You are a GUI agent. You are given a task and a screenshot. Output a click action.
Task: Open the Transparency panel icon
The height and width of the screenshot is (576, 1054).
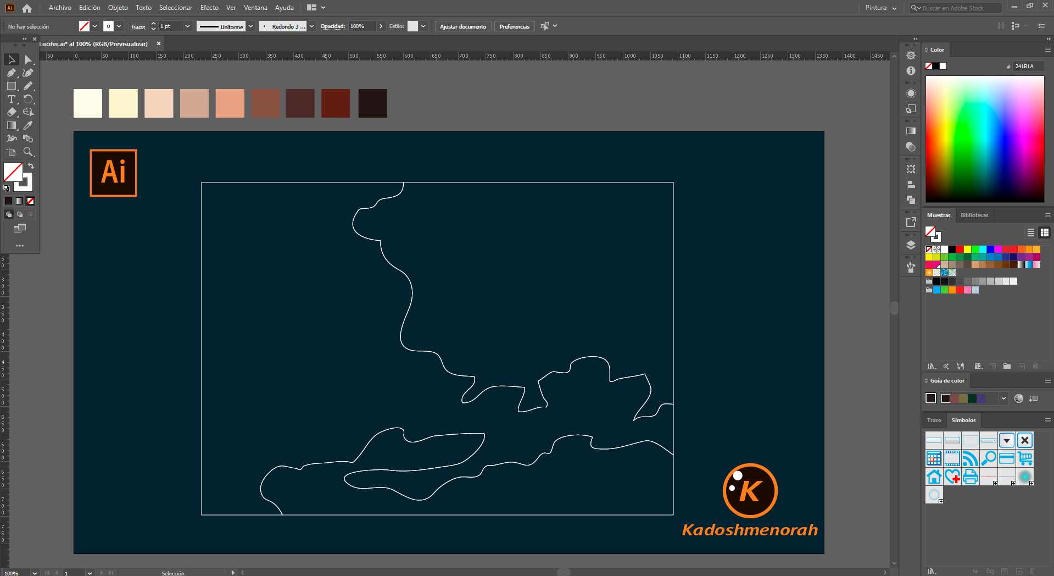click(911, 147)
